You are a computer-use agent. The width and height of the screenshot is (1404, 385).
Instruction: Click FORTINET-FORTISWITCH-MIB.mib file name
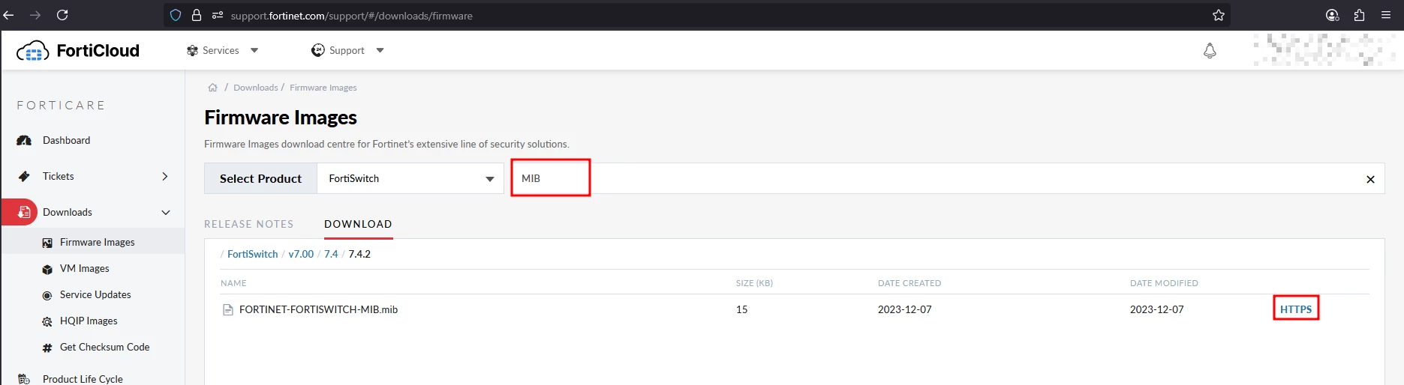(x=318, y=309)
